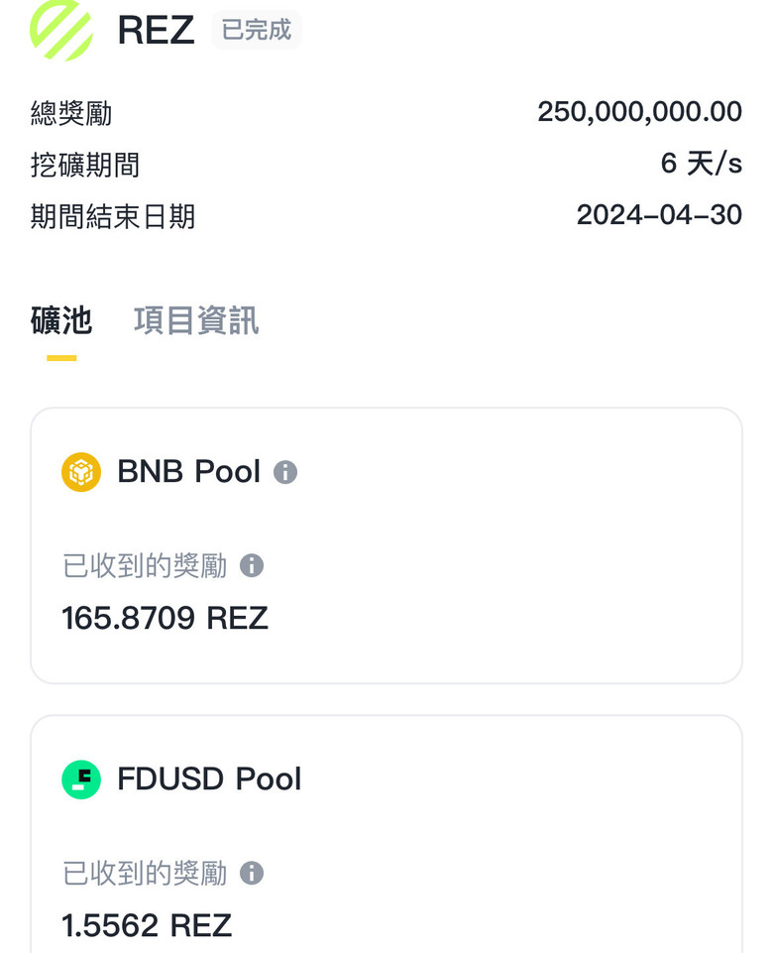Select the REZ project title
This screenshot has width=773, height=953.
[156, 30]
